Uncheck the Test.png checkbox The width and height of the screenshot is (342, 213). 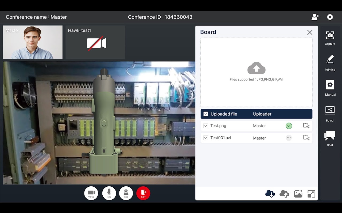click(x=205, y=126)
